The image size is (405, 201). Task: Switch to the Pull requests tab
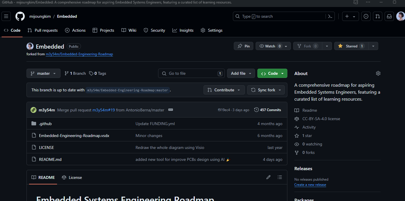(43, 30)
